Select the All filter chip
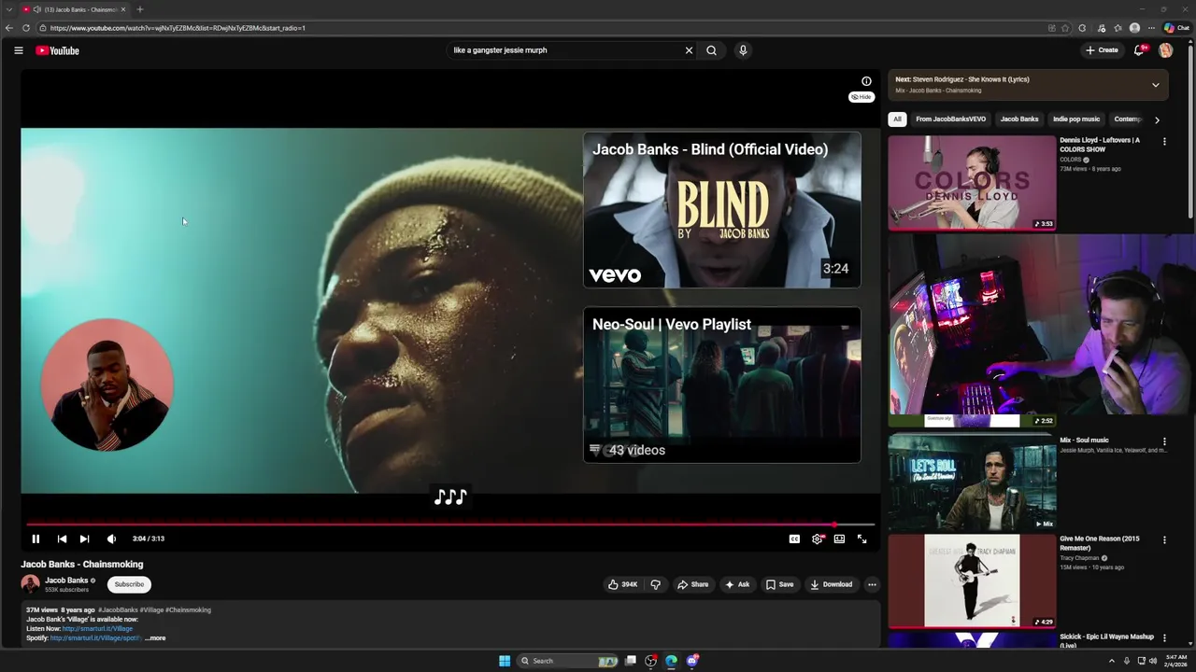 897,119
